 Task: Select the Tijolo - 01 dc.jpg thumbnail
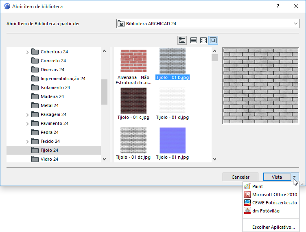coord(133,140)
